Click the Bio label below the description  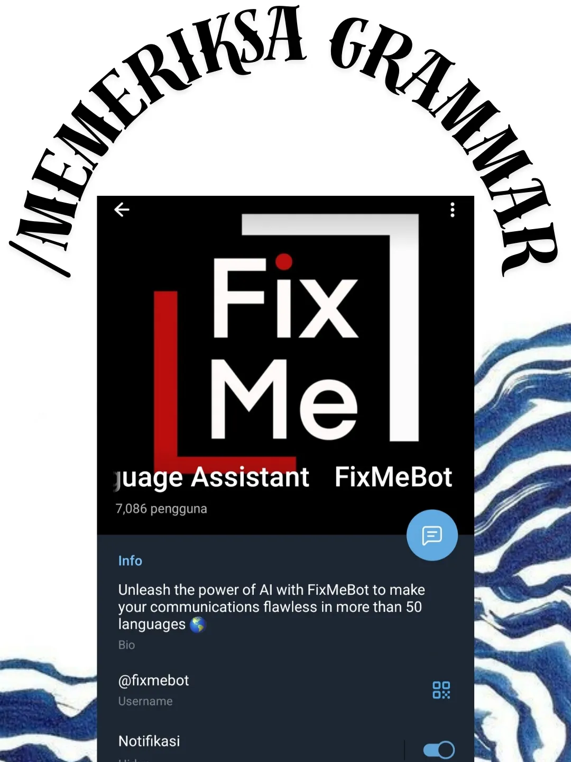126,645
